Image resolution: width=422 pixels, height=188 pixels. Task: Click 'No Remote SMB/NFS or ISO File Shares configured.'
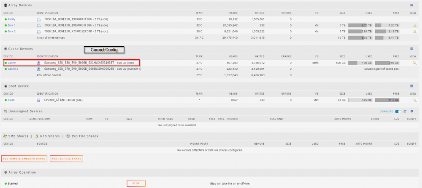pos(210,150)
